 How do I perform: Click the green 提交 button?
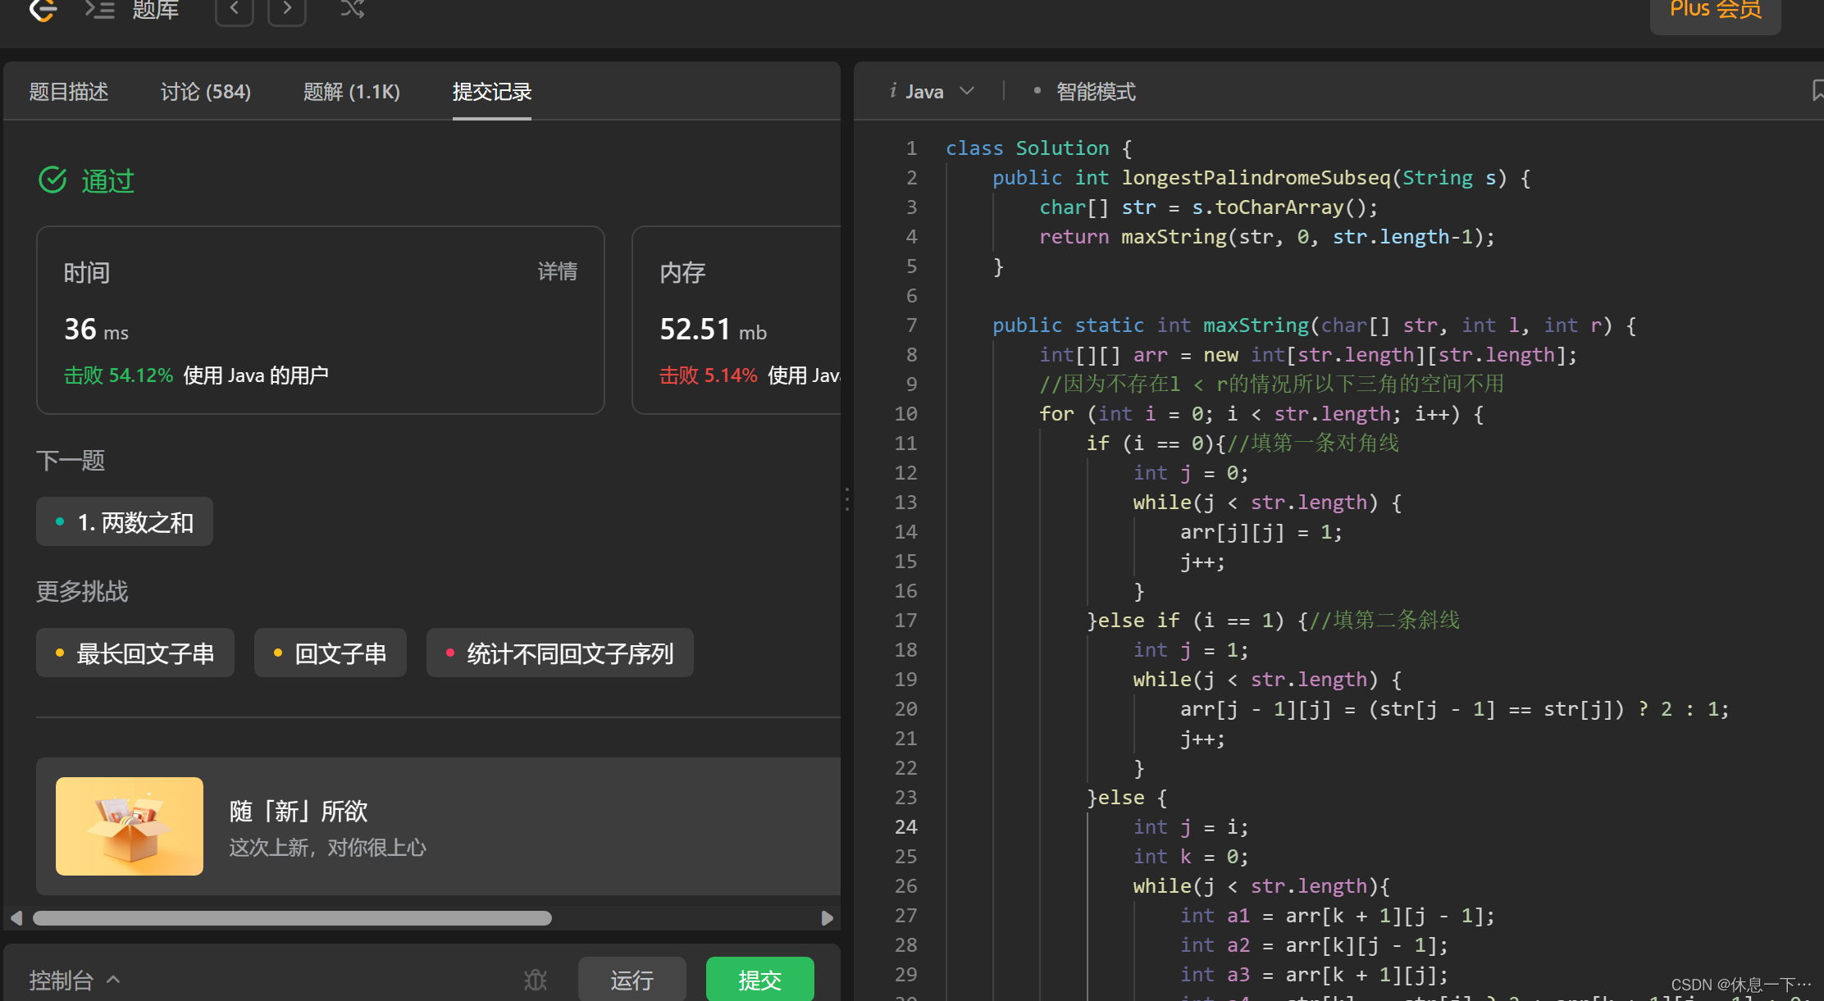(760, 980)
